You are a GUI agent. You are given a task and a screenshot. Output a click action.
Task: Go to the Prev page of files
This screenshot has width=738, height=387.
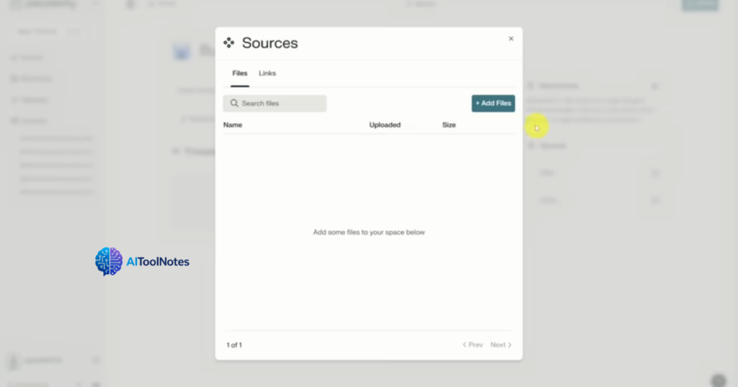point(473,345)
